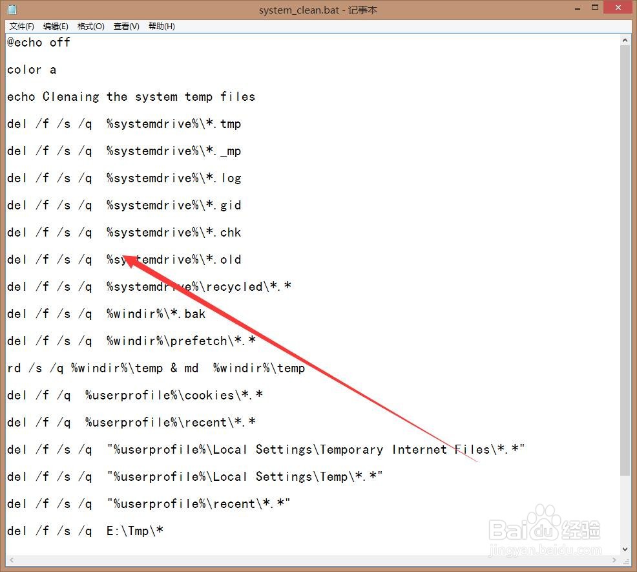Viewport: 637px width, 572px height.
Task: Click the line ending with '*._mp'
Action: (x=124, y=151)
